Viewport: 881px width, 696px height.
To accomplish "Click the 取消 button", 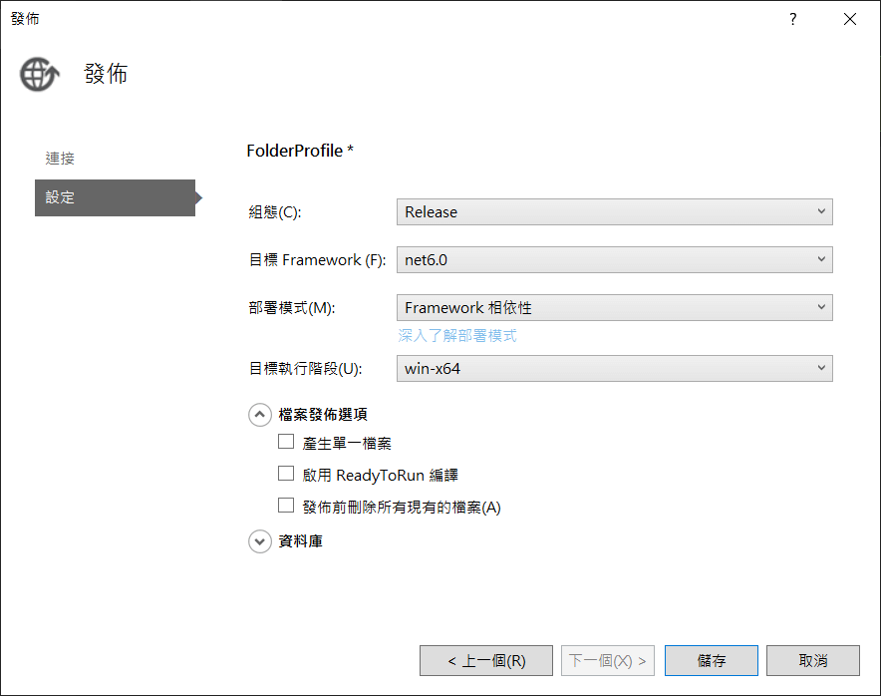I will [x=813, y=660].
